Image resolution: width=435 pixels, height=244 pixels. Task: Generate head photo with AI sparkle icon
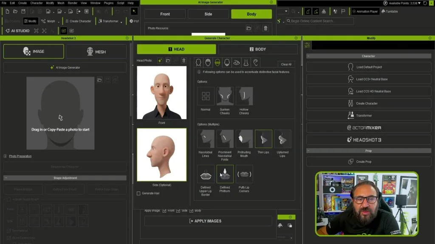160,61
